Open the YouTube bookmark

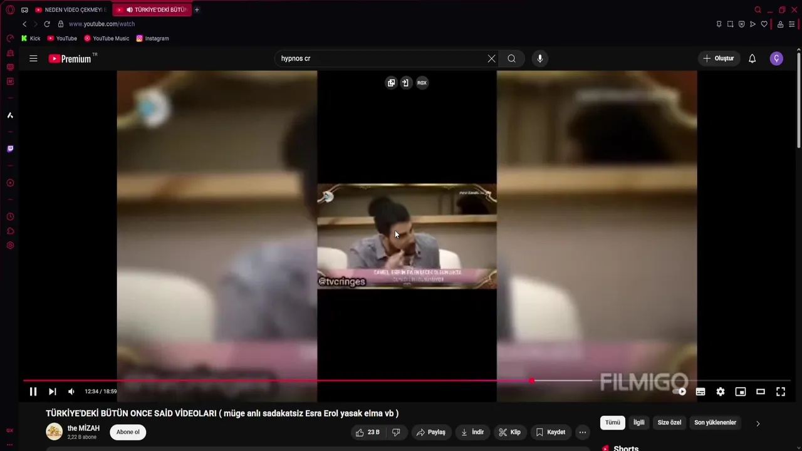click(62, 38)
